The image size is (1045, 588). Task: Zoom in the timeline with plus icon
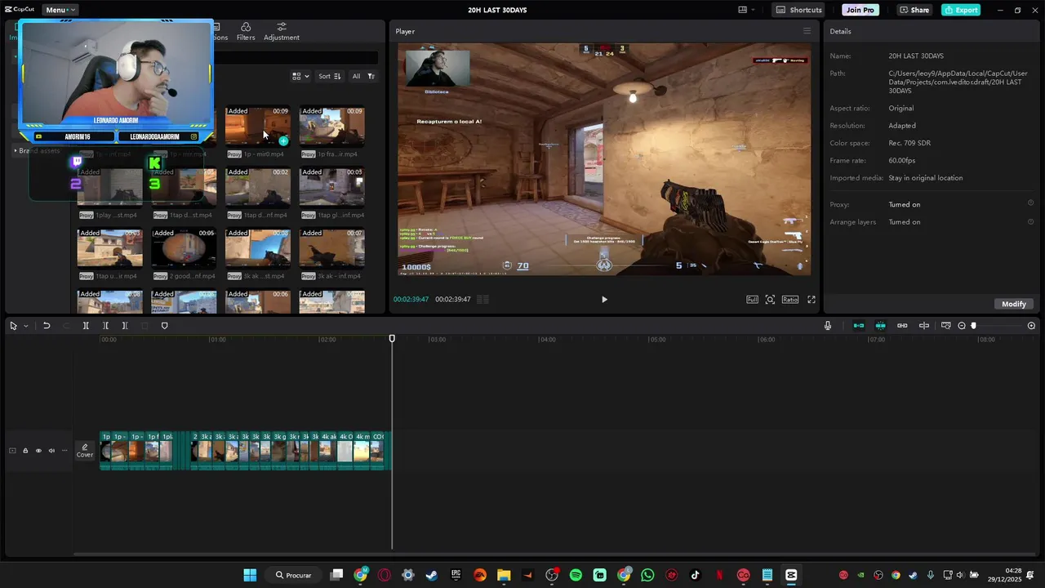coord(1031,326)
